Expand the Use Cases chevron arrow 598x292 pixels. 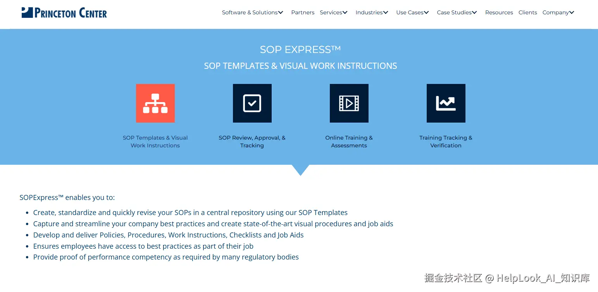tap(426, 12)
